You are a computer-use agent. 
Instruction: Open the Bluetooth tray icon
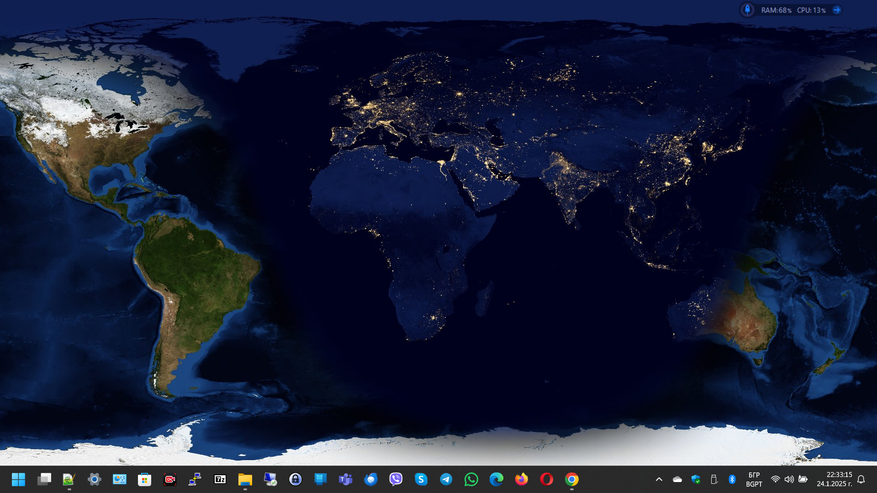click(732, 479)
